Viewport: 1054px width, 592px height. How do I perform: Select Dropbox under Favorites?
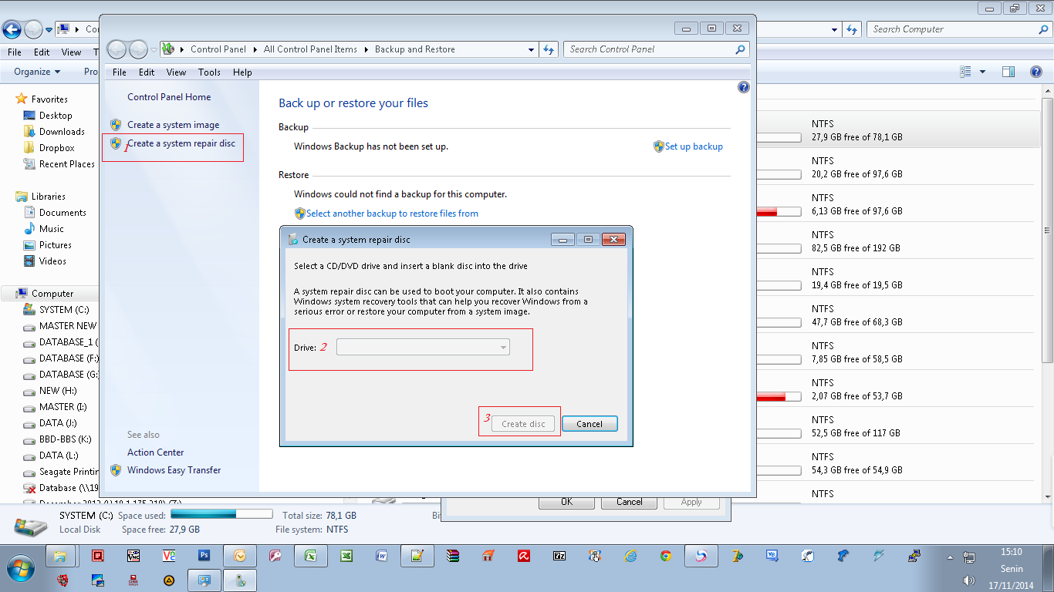coord(57,148)
